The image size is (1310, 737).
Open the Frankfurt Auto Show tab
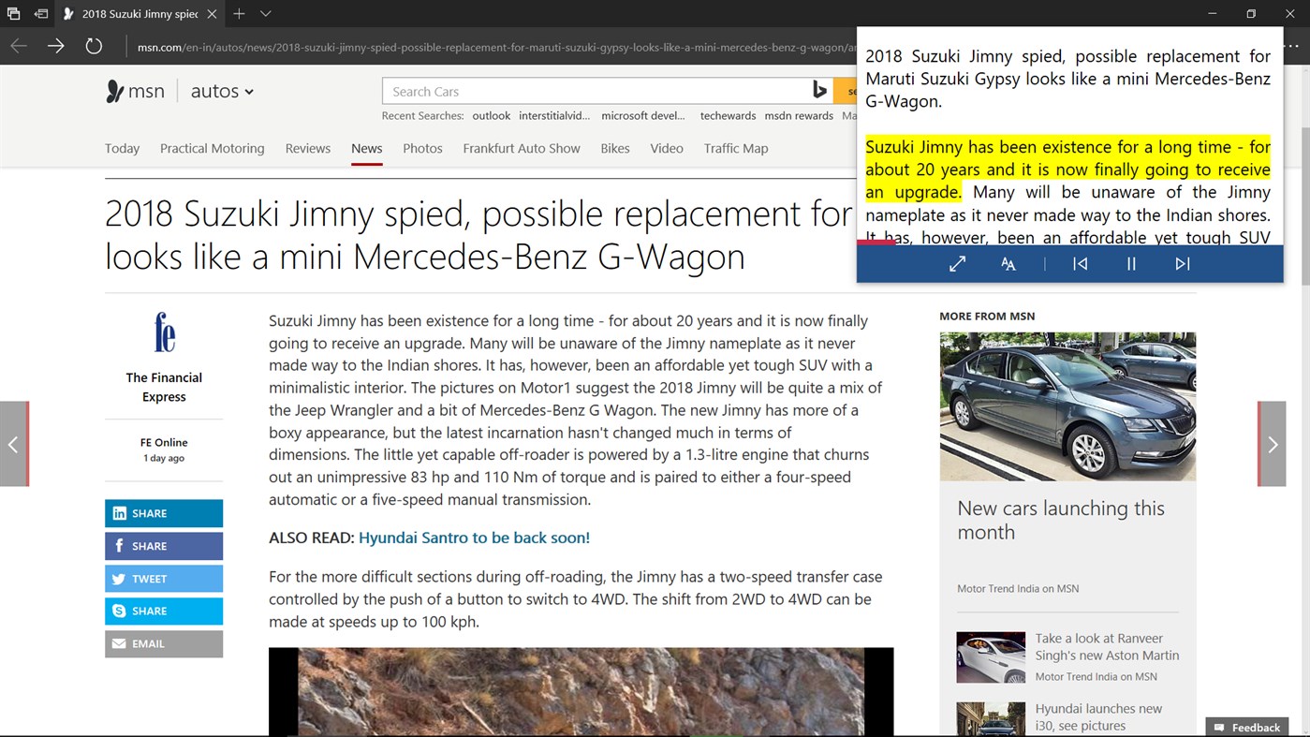pyautogui.click(x=522, y=148)
